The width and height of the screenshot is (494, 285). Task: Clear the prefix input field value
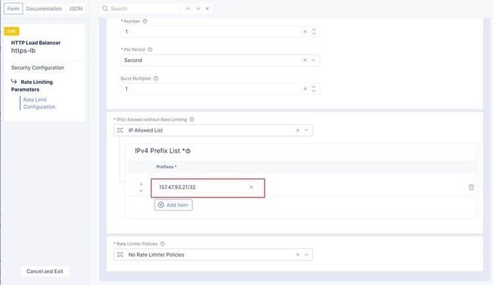(x=251, y=187)
